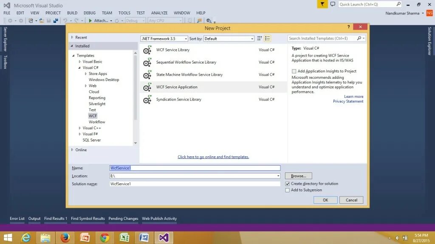This screenshot has width=435, height=244.
Task: Open the notifications flag icon
Action: 322,4
